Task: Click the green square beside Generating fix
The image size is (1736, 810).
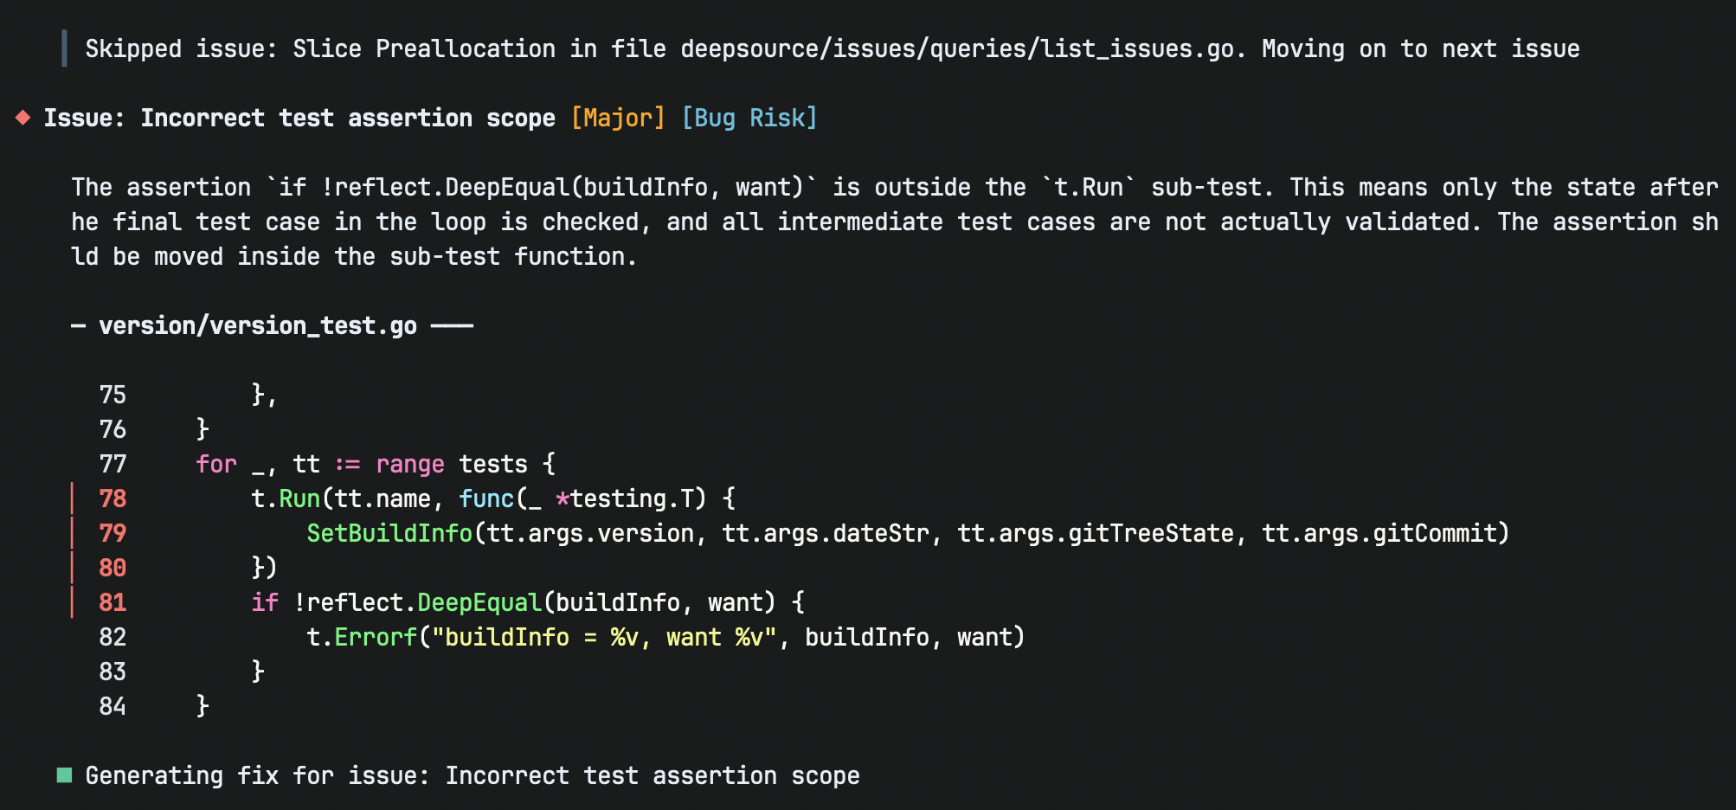Action: coord(64,775)
